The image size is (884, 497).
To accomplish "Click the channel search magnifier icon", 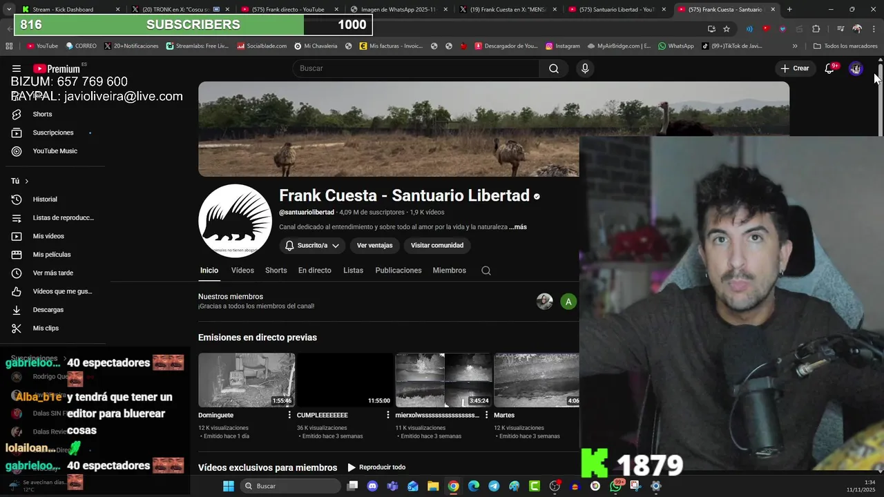I will [486, 271].
